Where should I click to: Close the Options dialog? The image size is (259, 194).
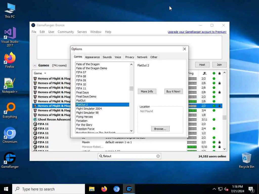coord(184,49)
